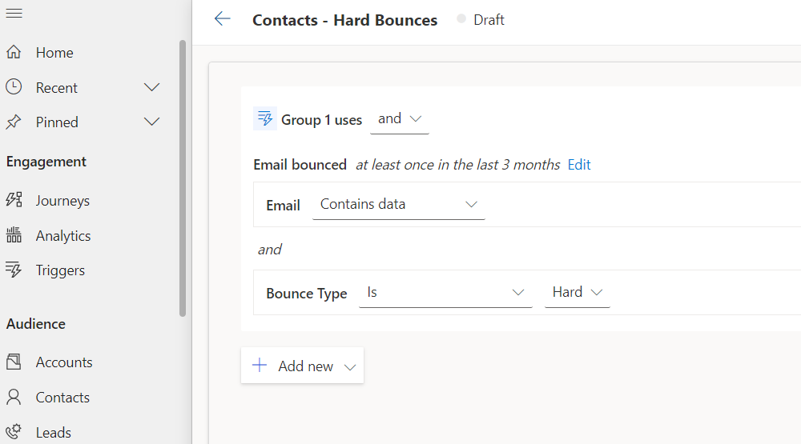Screen dimensions: 801x444
Task: Click Edit link for email bounced timeframe
Action: pos(579,165)
